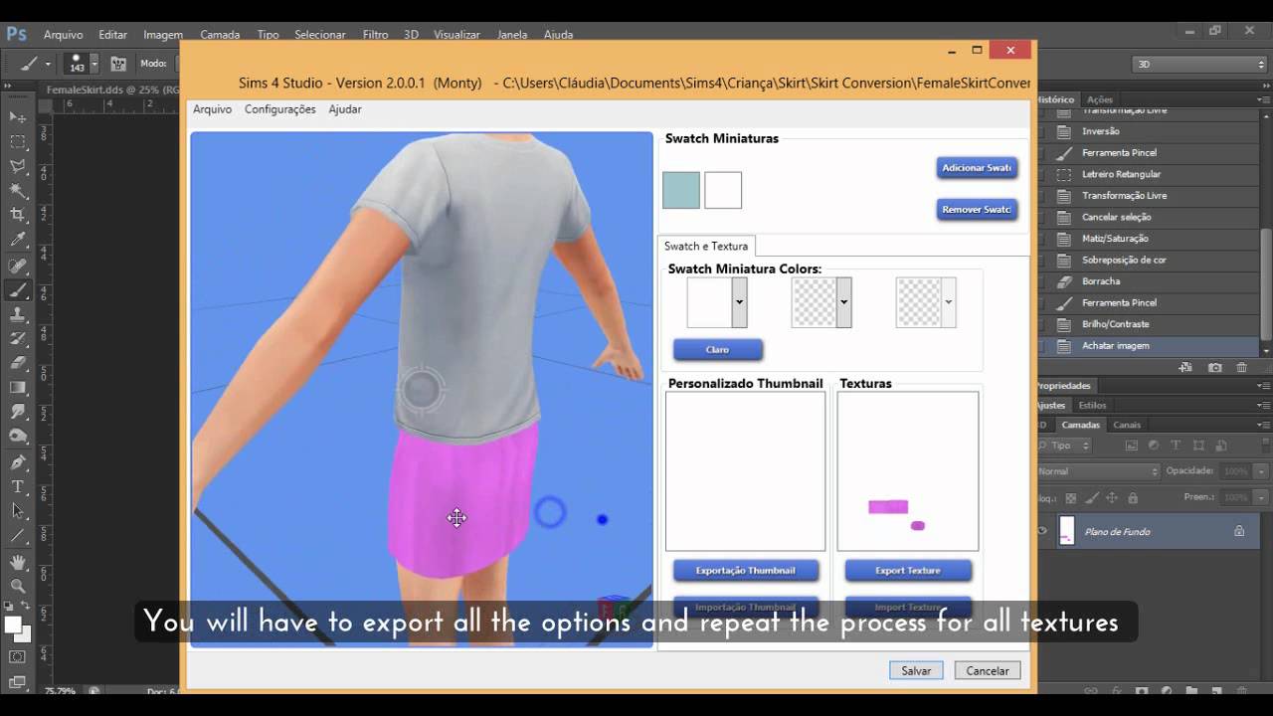Image resolution: width=1273 pixels, height=716 pixels.
Task: Select the Hand tool
Action: pyautogui.click(x=18, y=562)
